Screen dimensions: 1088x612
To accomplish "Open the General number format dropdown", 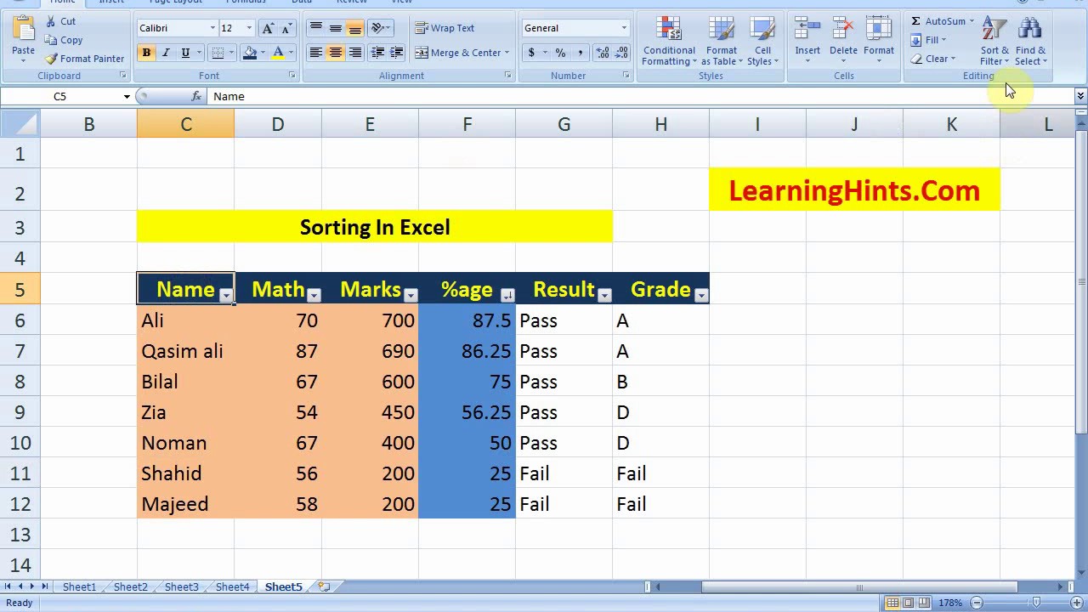I will tap(624, 28).
